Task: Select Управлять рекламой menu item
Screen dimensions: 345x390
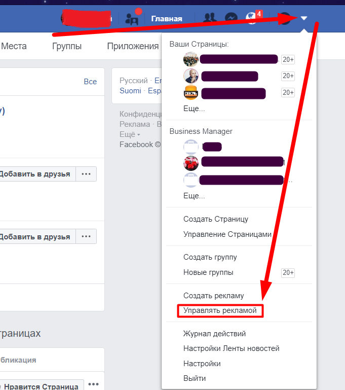Action: pos(220,310)
